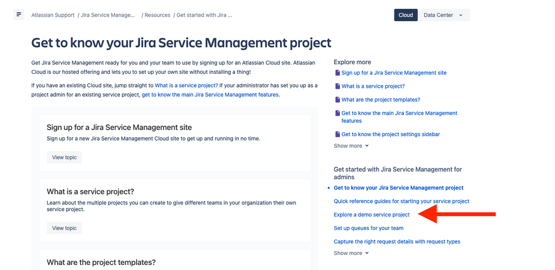Click page icon beside What are the project templates?
555x270 pixels.
[337, 100]
